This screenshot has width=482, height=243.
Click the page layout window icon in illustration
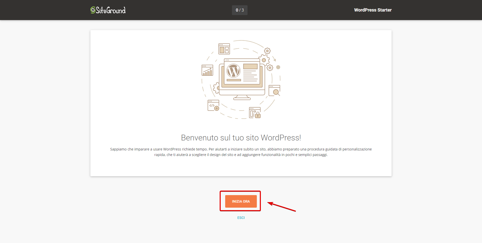(x=224, y=49)
